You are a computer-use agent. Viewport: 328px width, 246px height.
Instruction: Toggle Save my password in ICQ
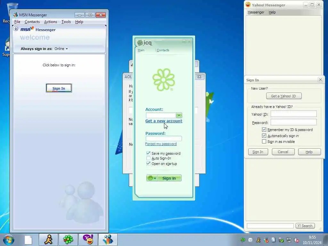coord(148,153)
